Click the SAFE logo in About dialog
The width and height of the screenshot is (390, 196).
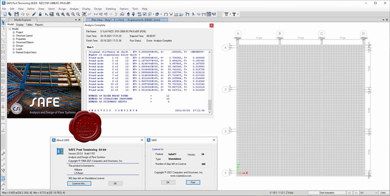click(x=60, y=151)
